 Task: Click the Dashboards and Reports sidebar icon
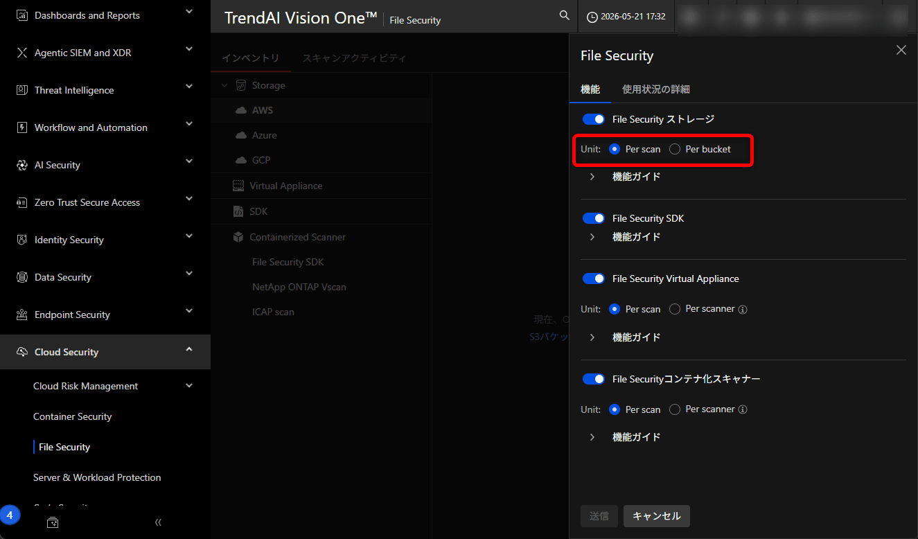(21, 15)
